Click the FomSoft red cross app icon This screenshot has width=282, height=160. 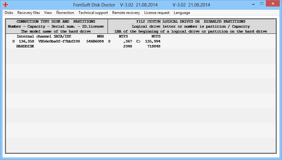point(6,5)
